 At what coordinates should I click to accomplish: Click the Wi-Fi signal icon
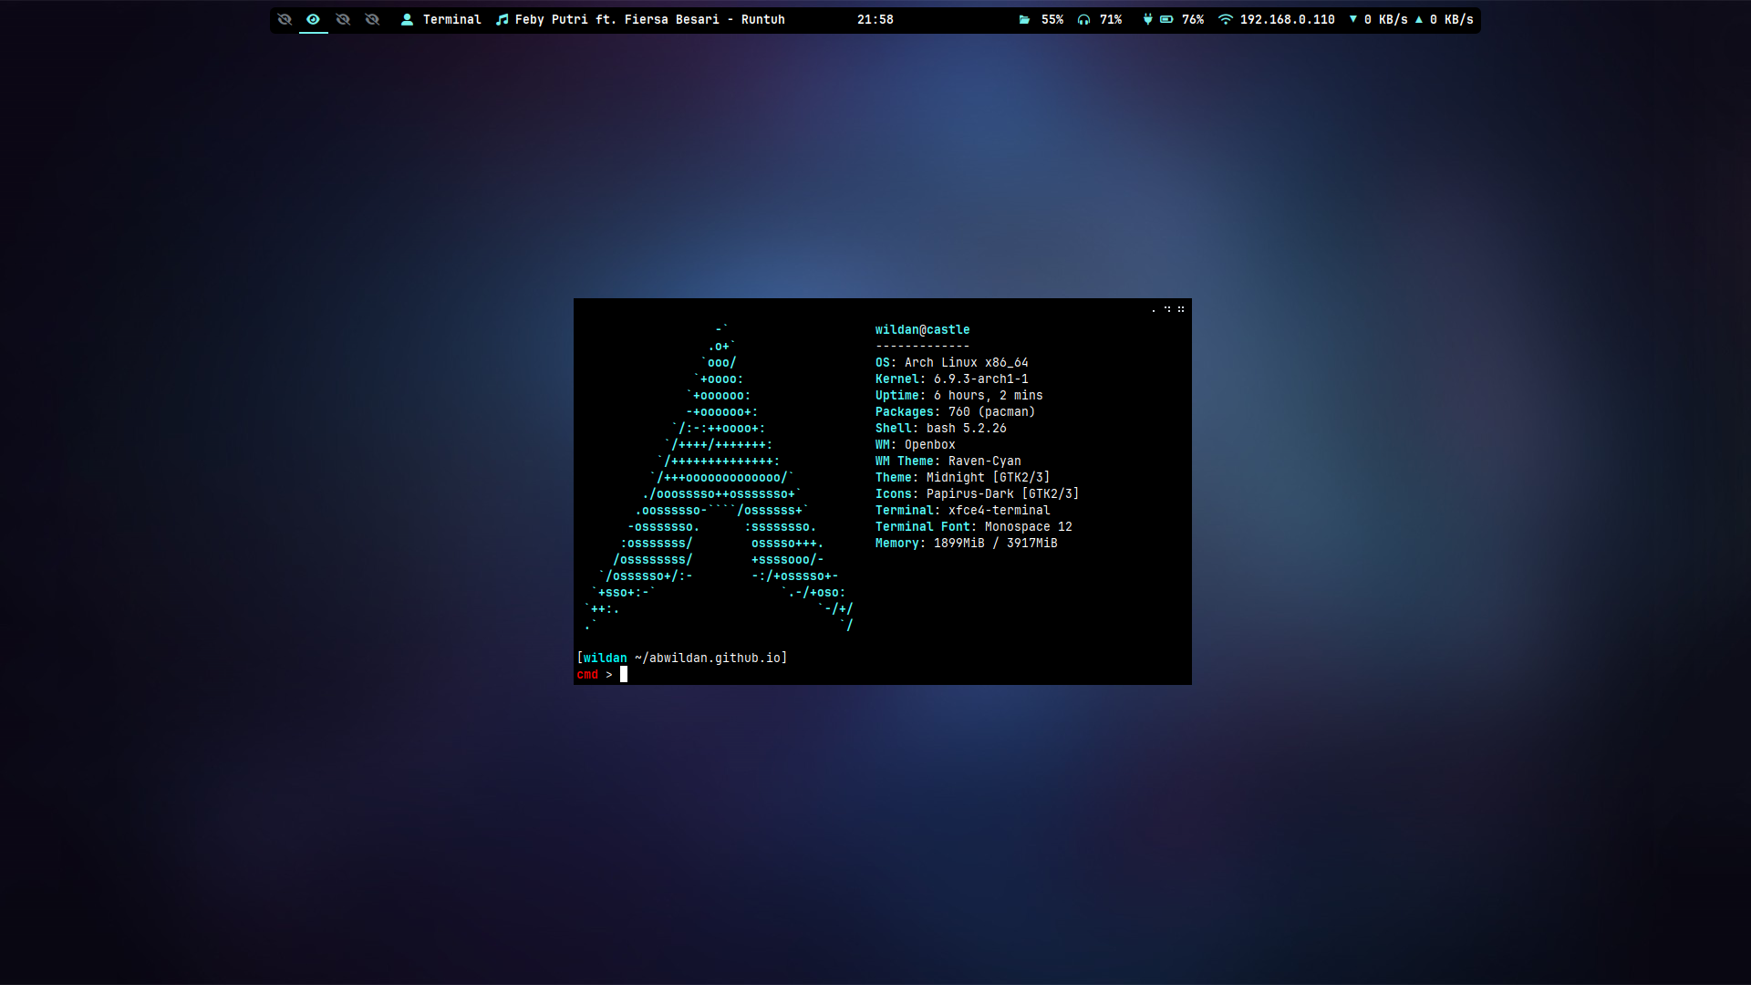(1225, 19)
